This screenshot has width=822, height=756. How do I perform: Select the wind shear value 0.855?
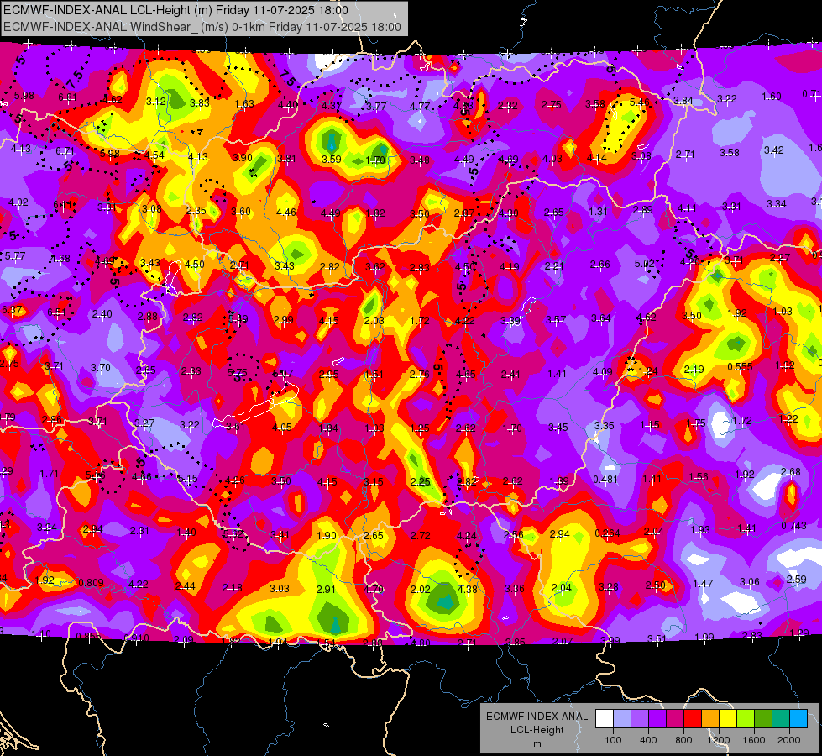point(88,637)
